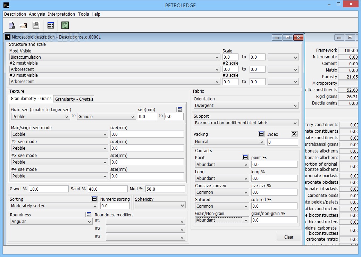The image size is (361, 257).
Task: Expand the #3 most visible dropdown
Action: [x=115, y=82]
